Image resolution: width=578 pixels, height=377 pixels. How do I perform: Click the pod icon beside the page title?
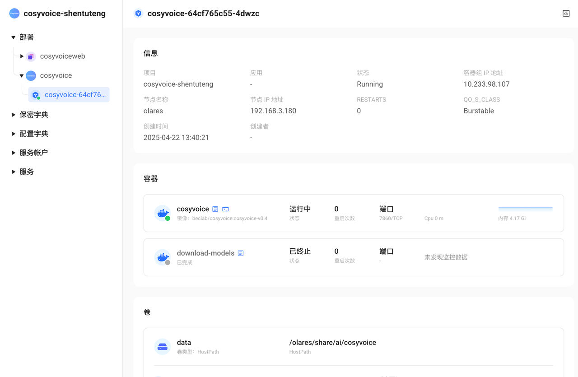click(x=138, y=14)
